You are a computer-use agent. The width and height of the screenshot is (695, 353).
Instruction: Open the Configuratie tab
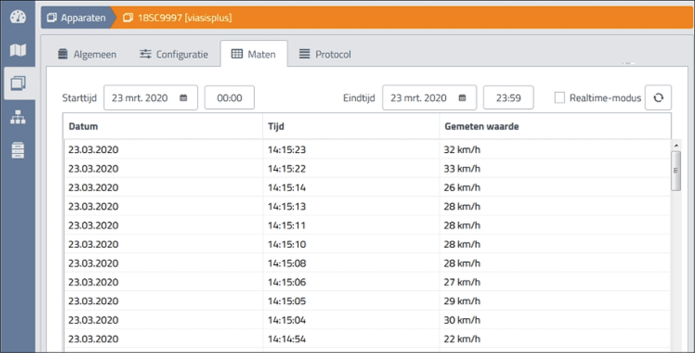point(174,54)
